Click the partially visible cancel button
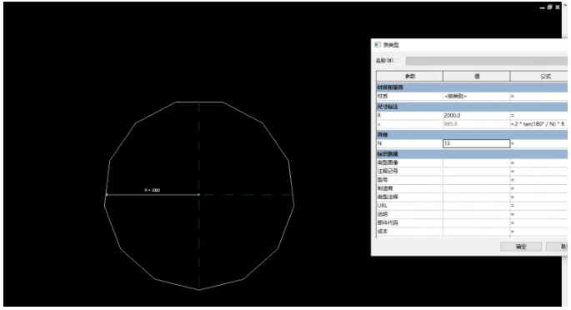This screenshot has height=310, width=571. [x=557, y=247]
